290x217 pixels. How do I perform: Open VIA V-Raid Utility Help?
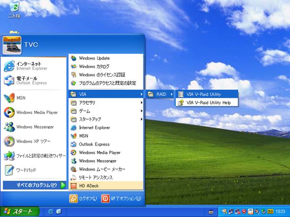click(207, 103)
